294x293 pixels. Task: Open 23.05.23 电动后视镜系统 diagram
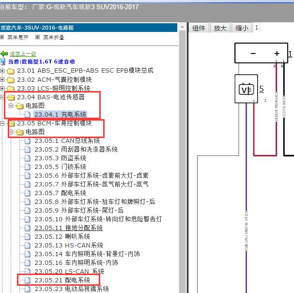pyautogui.click(x=72, y=289)
